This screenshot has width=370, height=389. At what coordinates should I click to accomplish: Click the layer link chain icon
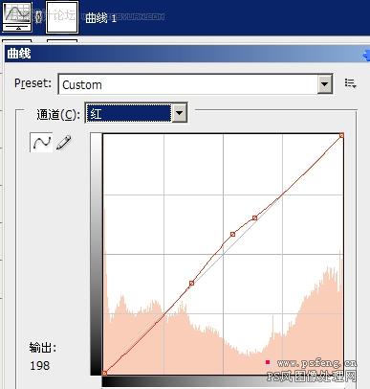click(39, 17)
